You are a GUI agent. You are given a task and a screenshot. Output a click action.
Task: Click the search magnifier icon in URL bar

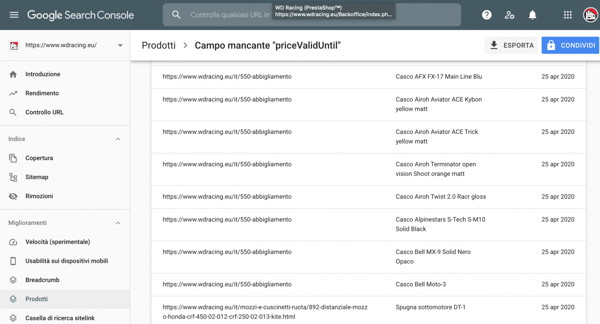176,15
